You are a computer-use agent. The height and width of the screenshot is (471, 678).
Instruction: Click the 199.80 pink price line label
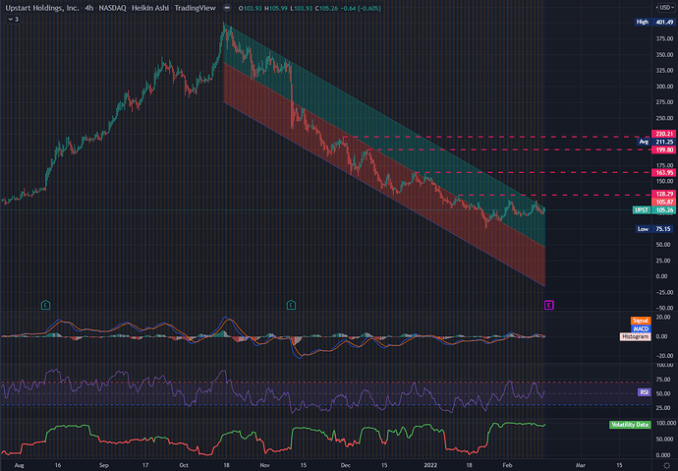coord(663,150)
